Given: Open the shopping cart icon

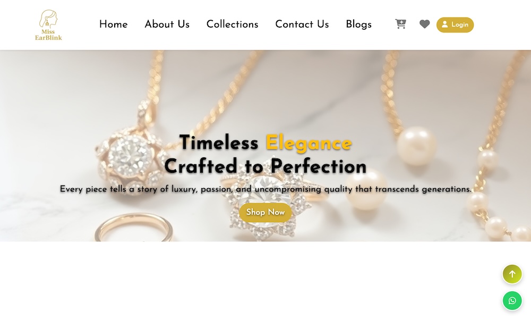Looking at the screenshot, I should click(x=400, y=24).
